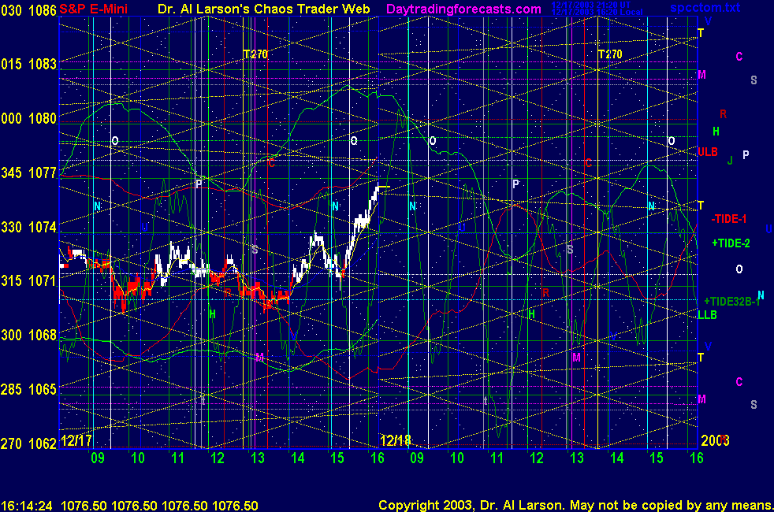Click the 11 hour label of the 12/18 session
The image size is (774, 512).
point(497,458)
